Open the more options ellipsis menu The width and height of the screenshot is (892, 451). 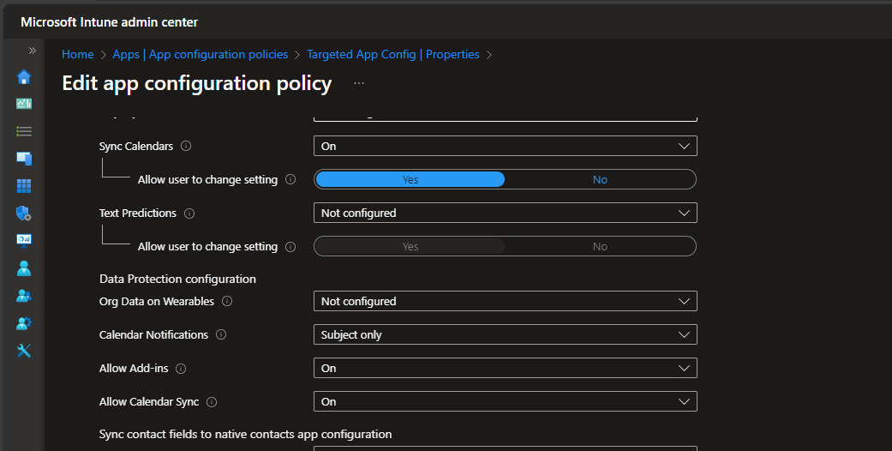359,83
